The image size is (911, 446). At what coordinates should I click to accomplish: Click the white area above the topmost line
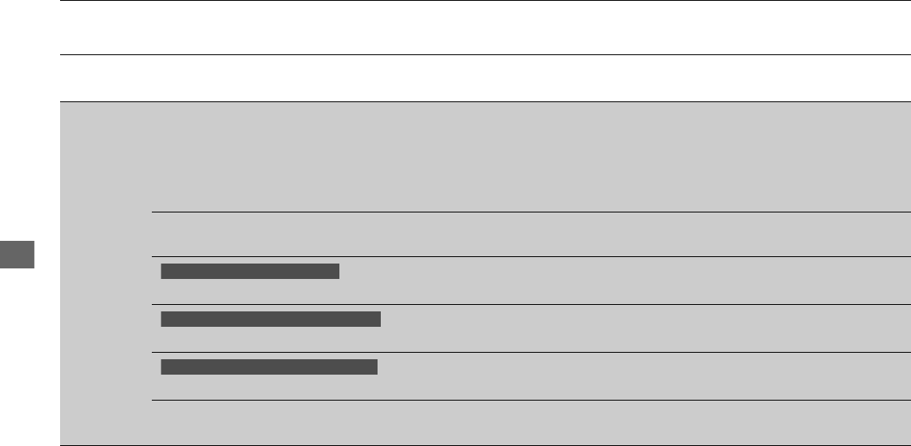pyautogui.click(x=486, y=0)
